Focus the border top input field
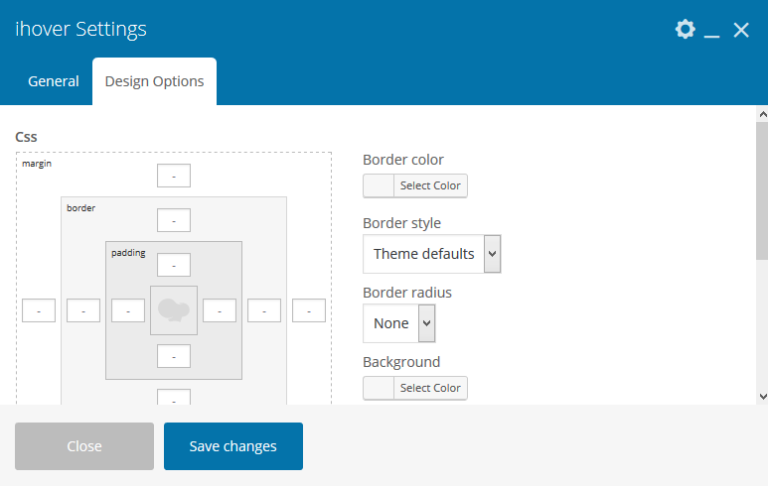Screen dimensions: 768x486 click(174, 220)
